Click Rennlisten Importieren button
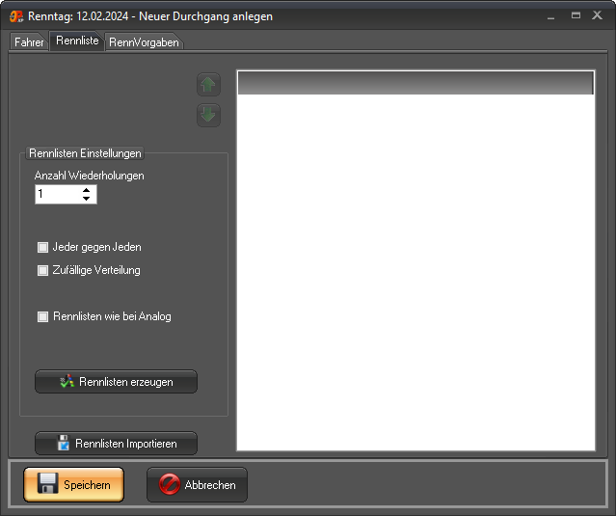The width and height of the screenshot is (616, 516). (116, 444)
